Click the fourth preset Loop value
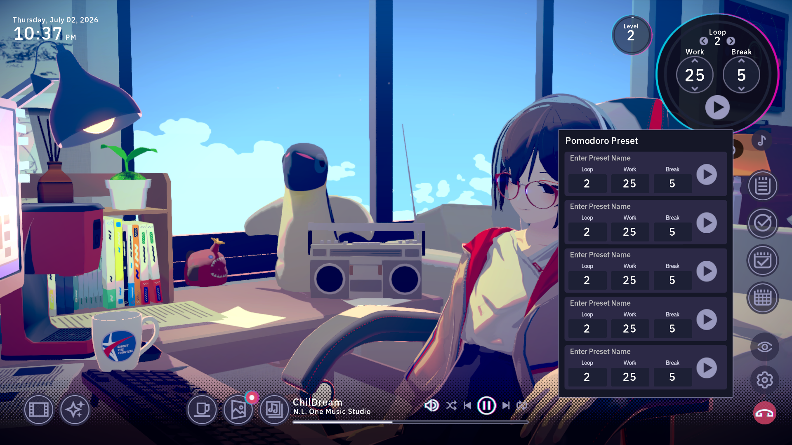792x445 pixels. pos(587,329)
